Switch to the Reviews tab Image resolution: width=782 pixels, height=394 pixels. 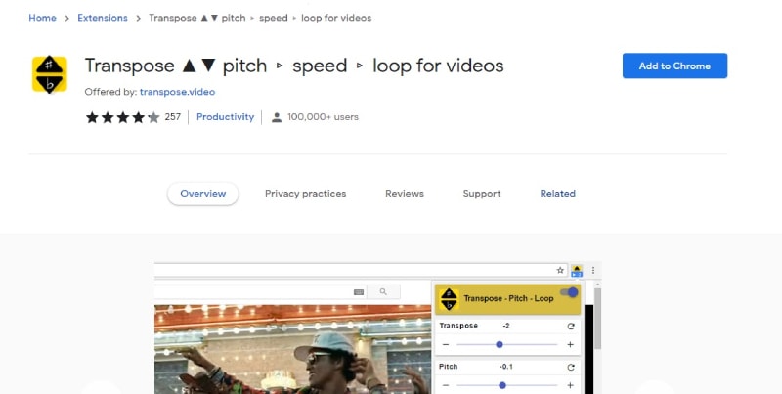point(405,194)
